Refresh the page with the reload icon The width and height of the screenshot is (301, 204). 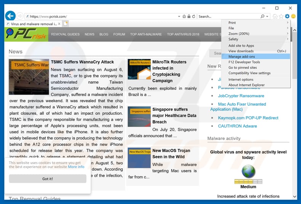194,16
